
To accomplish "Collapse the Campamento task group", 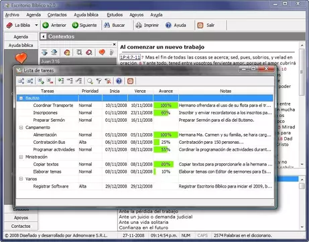I will coord(21,128).
